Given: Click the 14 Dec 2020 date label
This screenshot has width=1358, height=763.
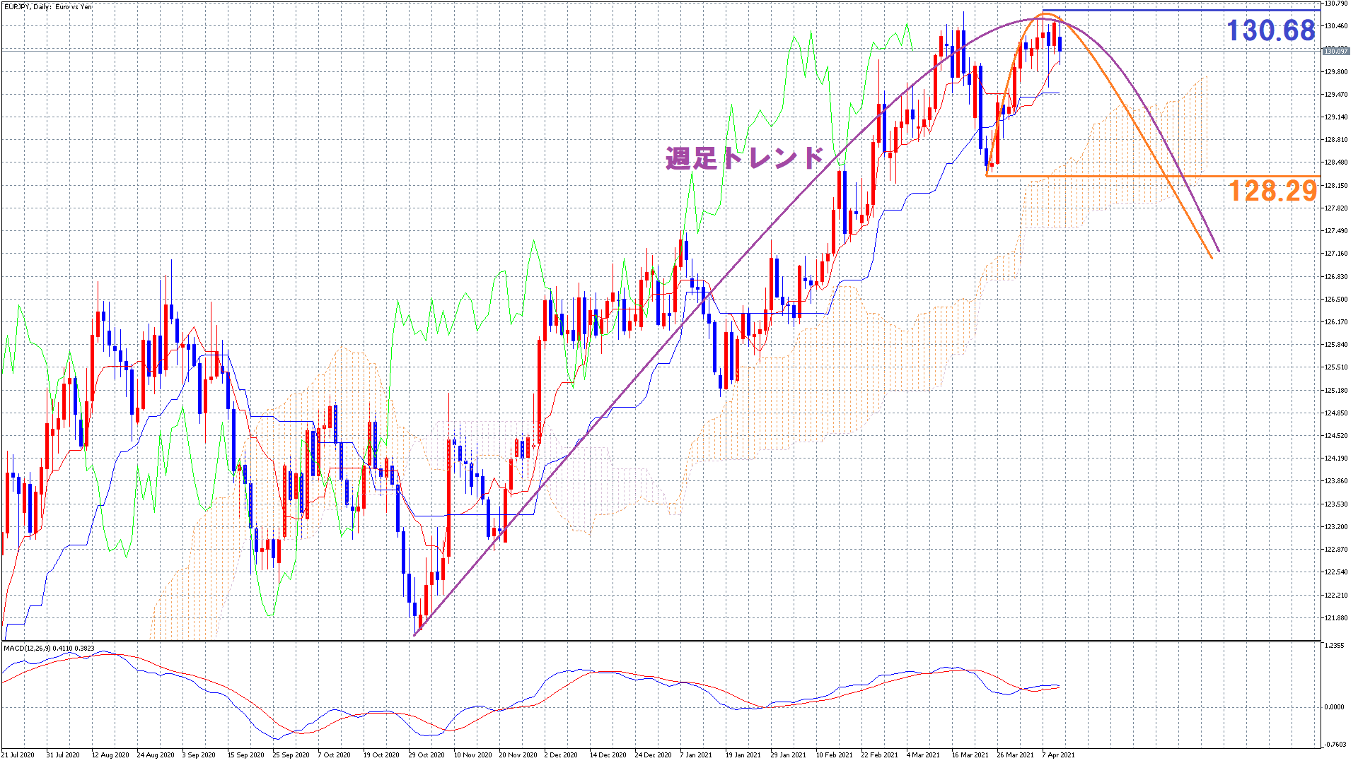Looking at the screenshot, I should point(608,755).
